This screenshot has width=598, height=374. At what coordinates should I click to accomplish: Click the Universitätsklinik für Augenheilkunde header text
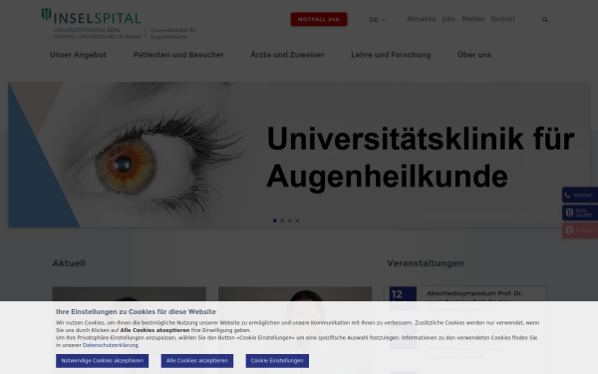[x=173, y=33]
